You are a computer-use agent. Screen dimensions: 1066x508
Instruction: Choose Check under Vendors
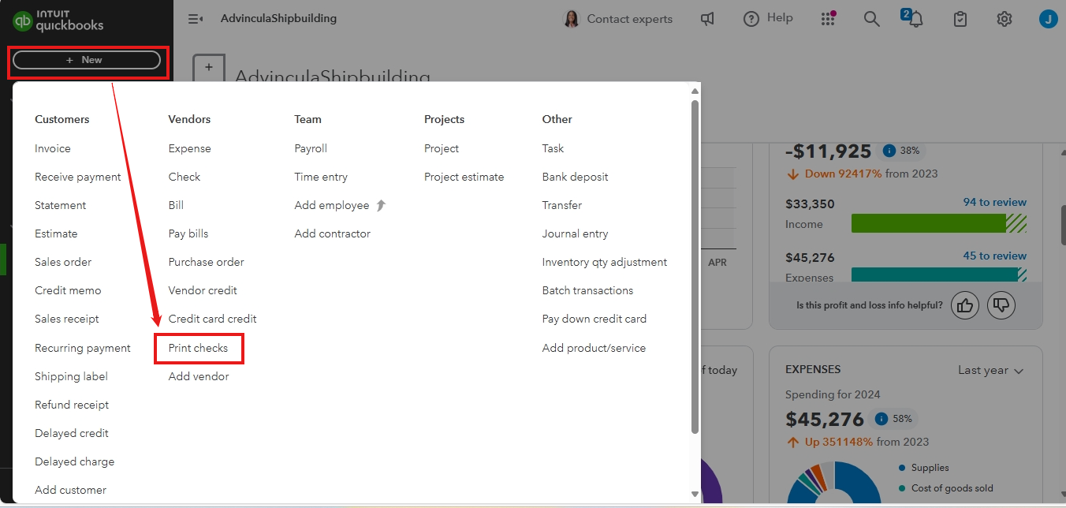184,177
